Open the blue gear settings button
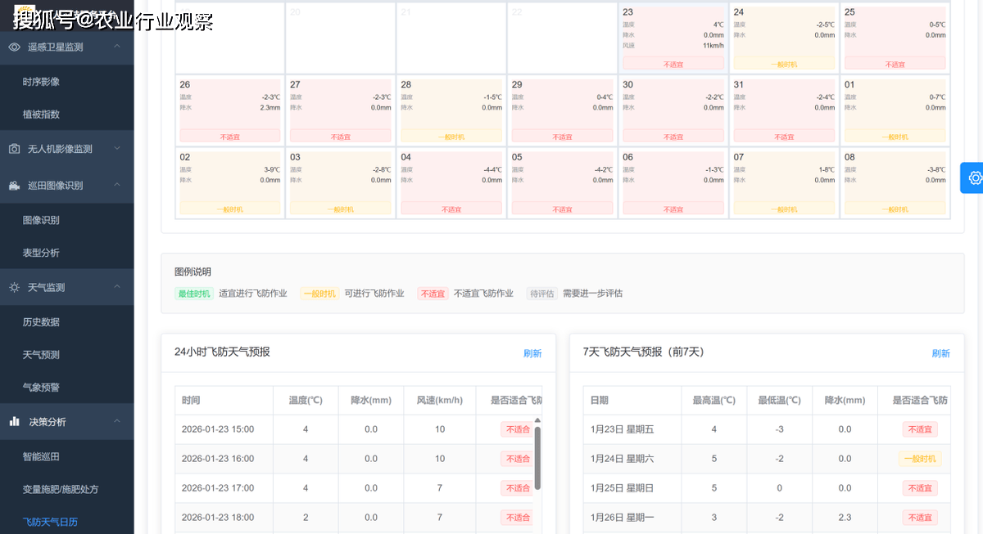Screen dimensions: 983x534 (973, 178)
